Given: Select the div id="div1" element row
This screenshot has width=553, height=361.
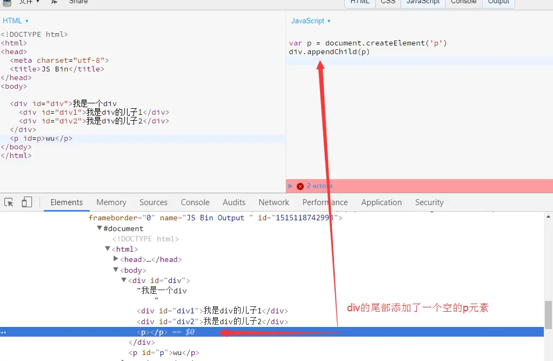Looking at the screenshot, I should [212, 311].
